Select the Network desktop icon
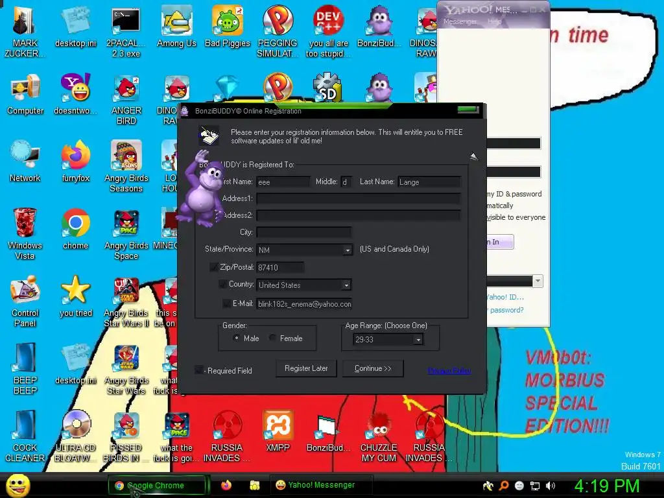664x498 pixels. [x=25, y=161]
